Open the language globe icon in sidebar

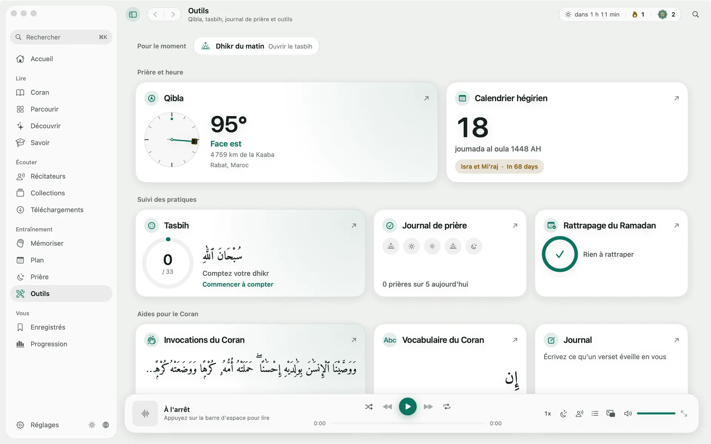(x=106, y=425)
